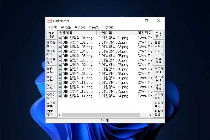The image size is (210, 140).
Task: Click the 자리수 맞추기 button
Action: click(51, 104)
